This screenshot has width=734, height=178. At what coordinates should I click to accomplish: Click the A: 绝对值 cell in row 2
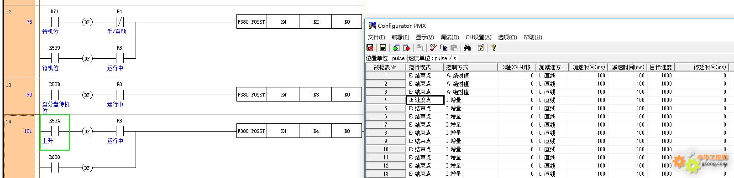pyautogui.click(x=471, y=84)
